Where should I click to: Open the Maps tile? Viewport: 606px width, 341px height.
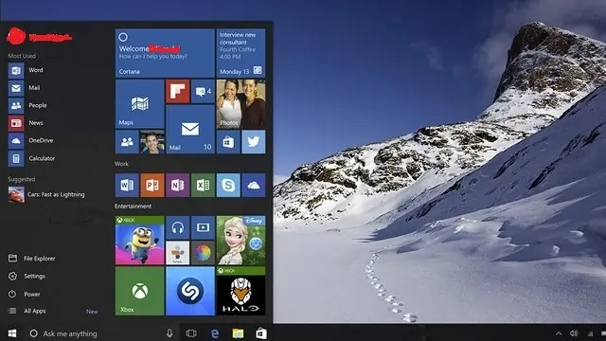[x=139, y=104]
